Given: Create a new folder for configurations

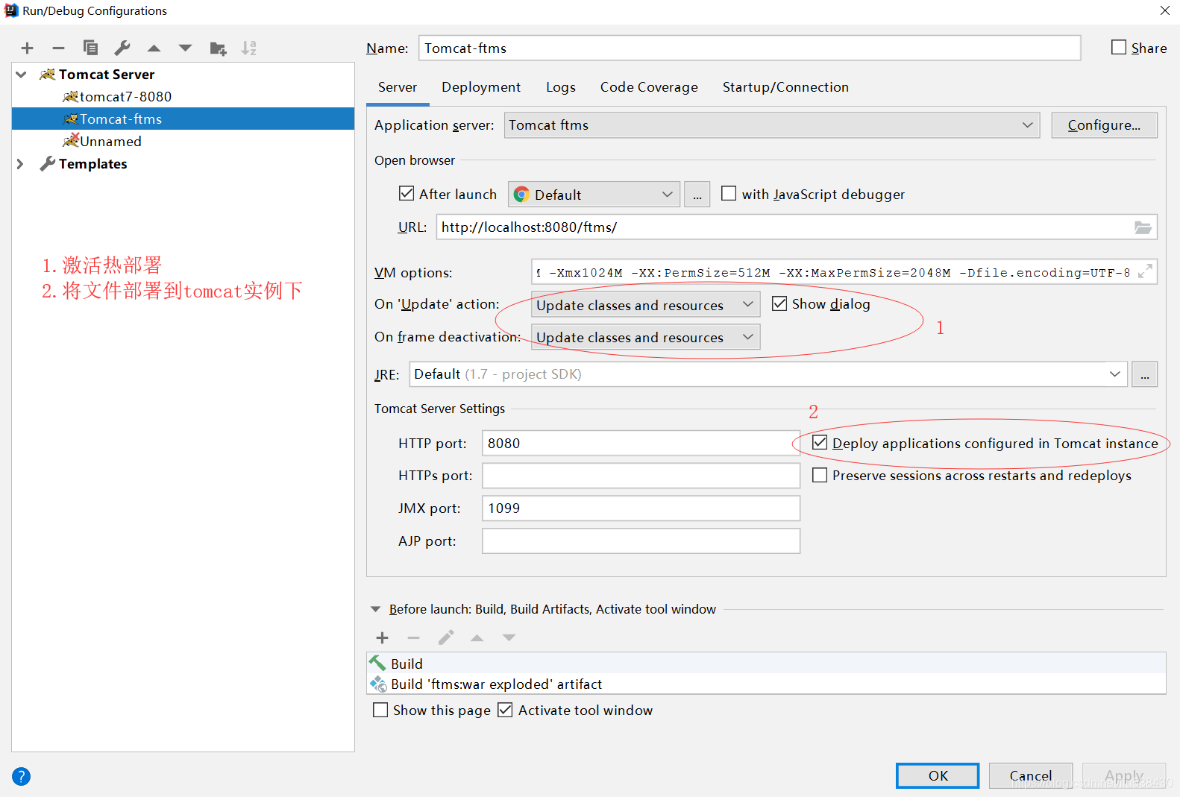Looking at the screenshot, I should pyautogui.click(x=218, y=48).
